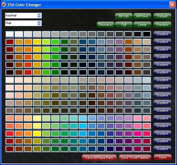Screen dimensions: 177x165
Task: Click the down arrow on the Hair selector
Action: (39, 24)
